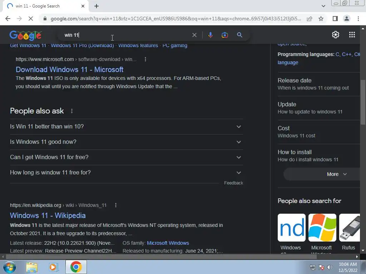Start voice search with microphone icon
The height and width of the screenshot is (274, 366).
[x=210, y=35]
